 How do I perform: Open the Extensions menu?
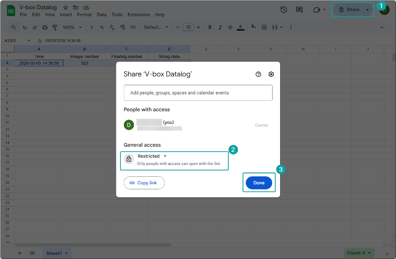139,15
